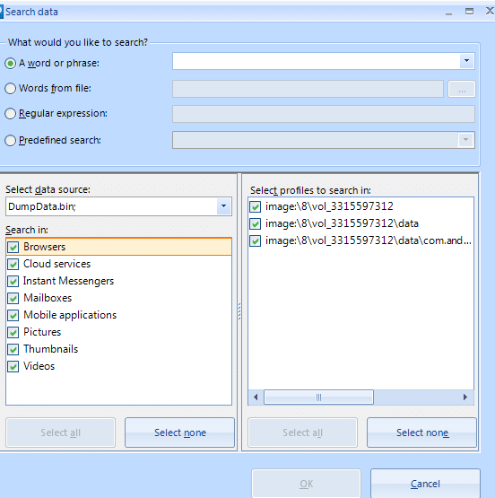495x498 pixels.
Task: Click right arrow on profiles horizontal scrollbar
Action: 465,397
